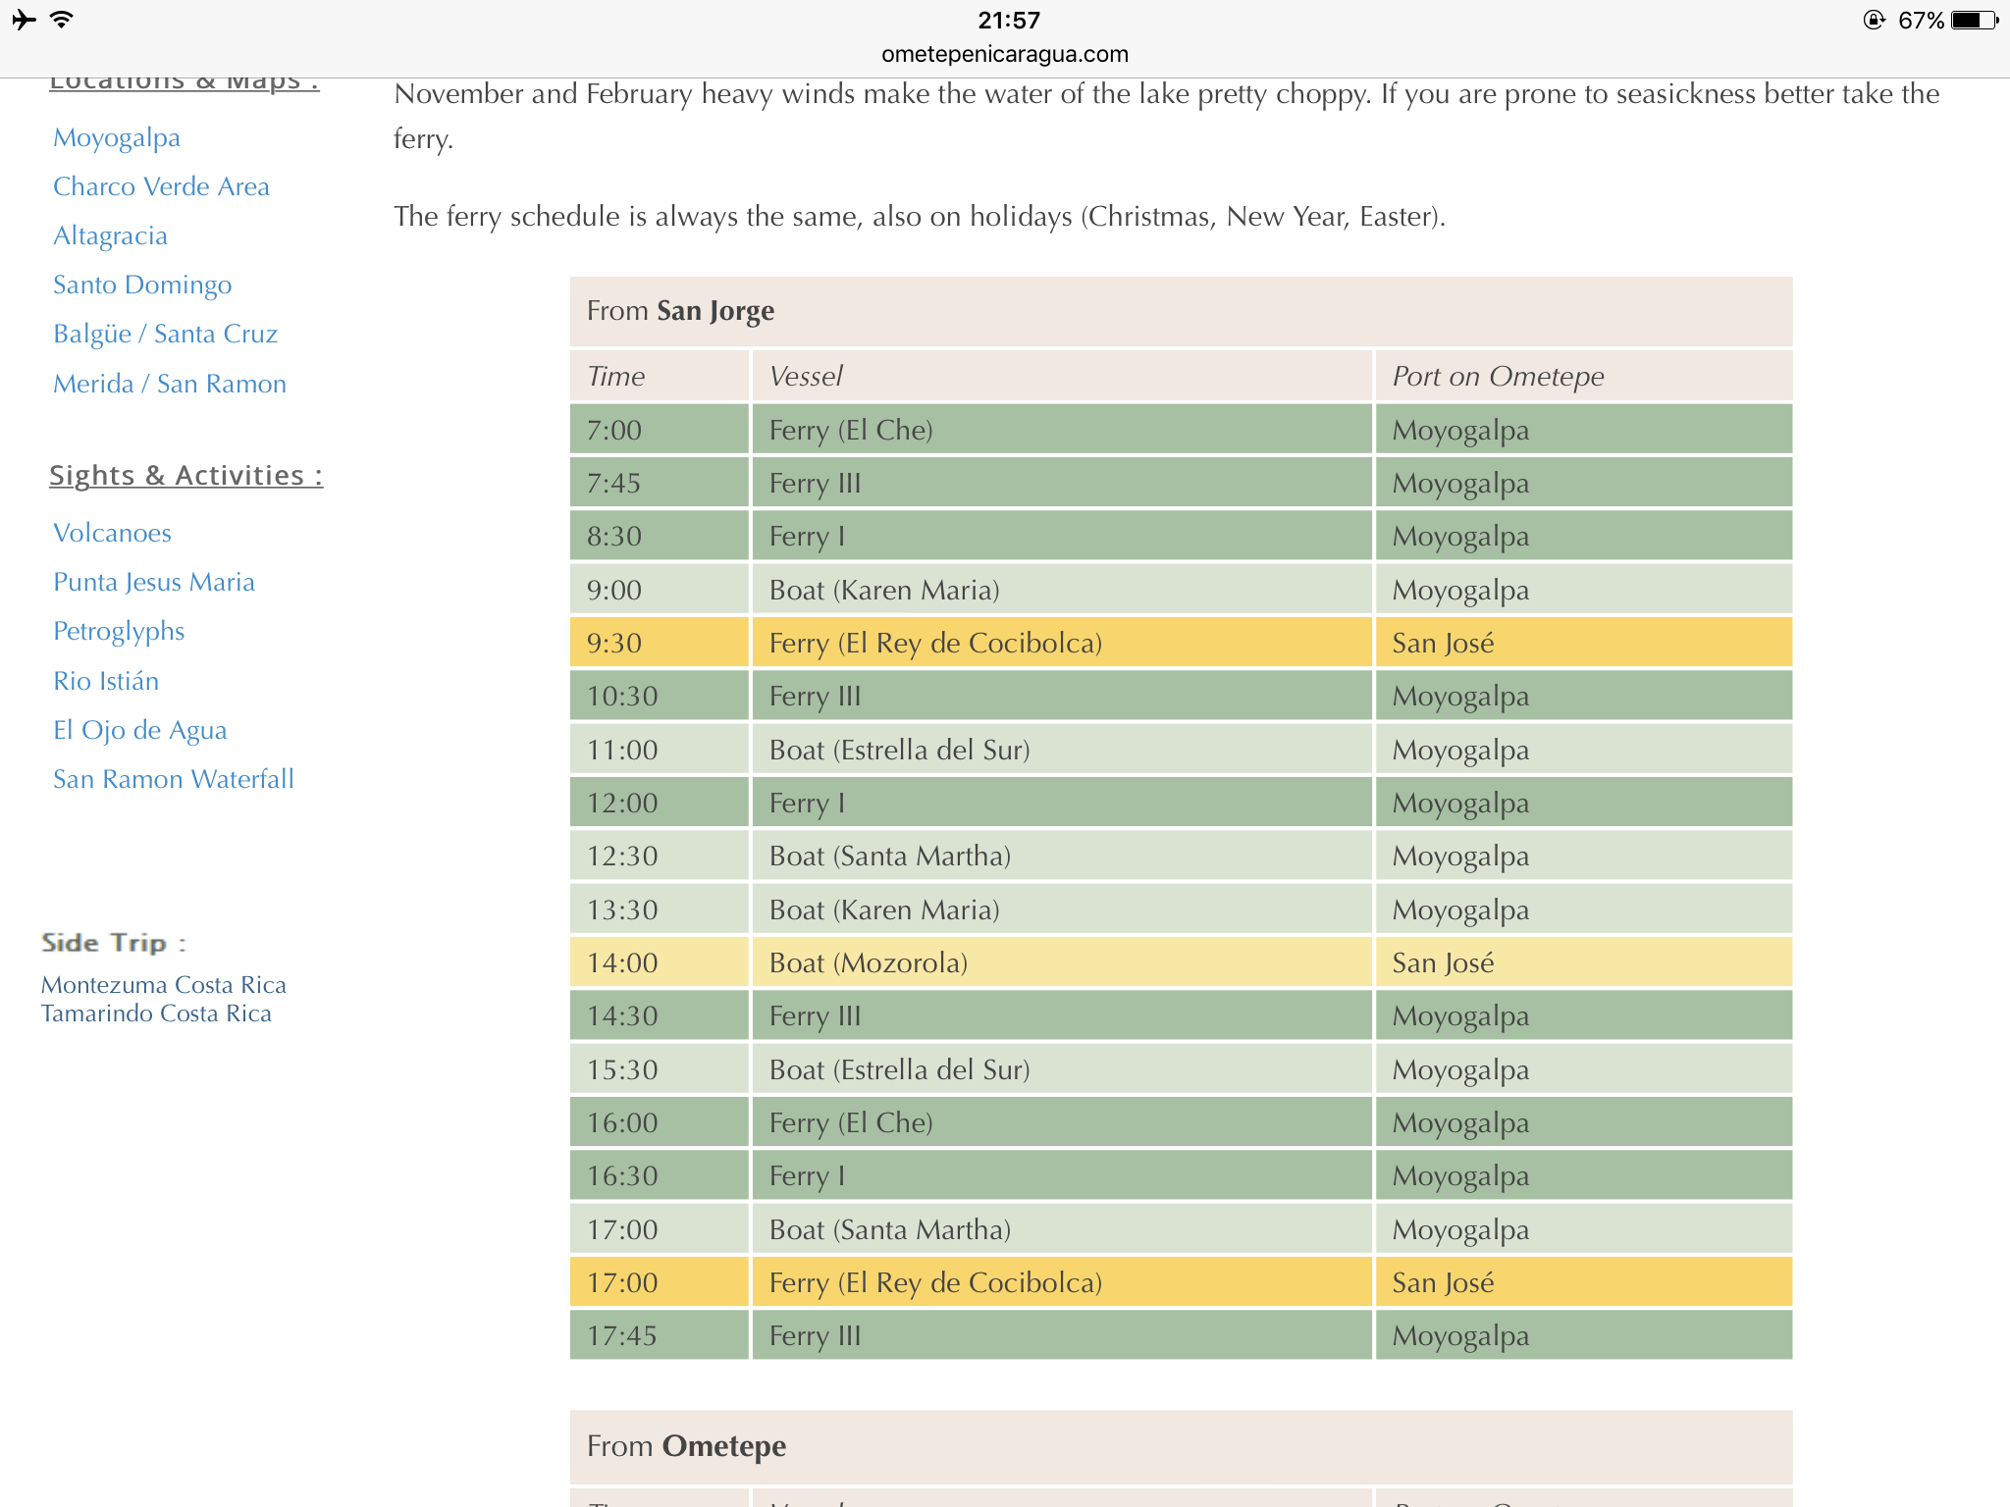Open the Moyogalpa location link
2010x1507 pixels.
point(117,137)
